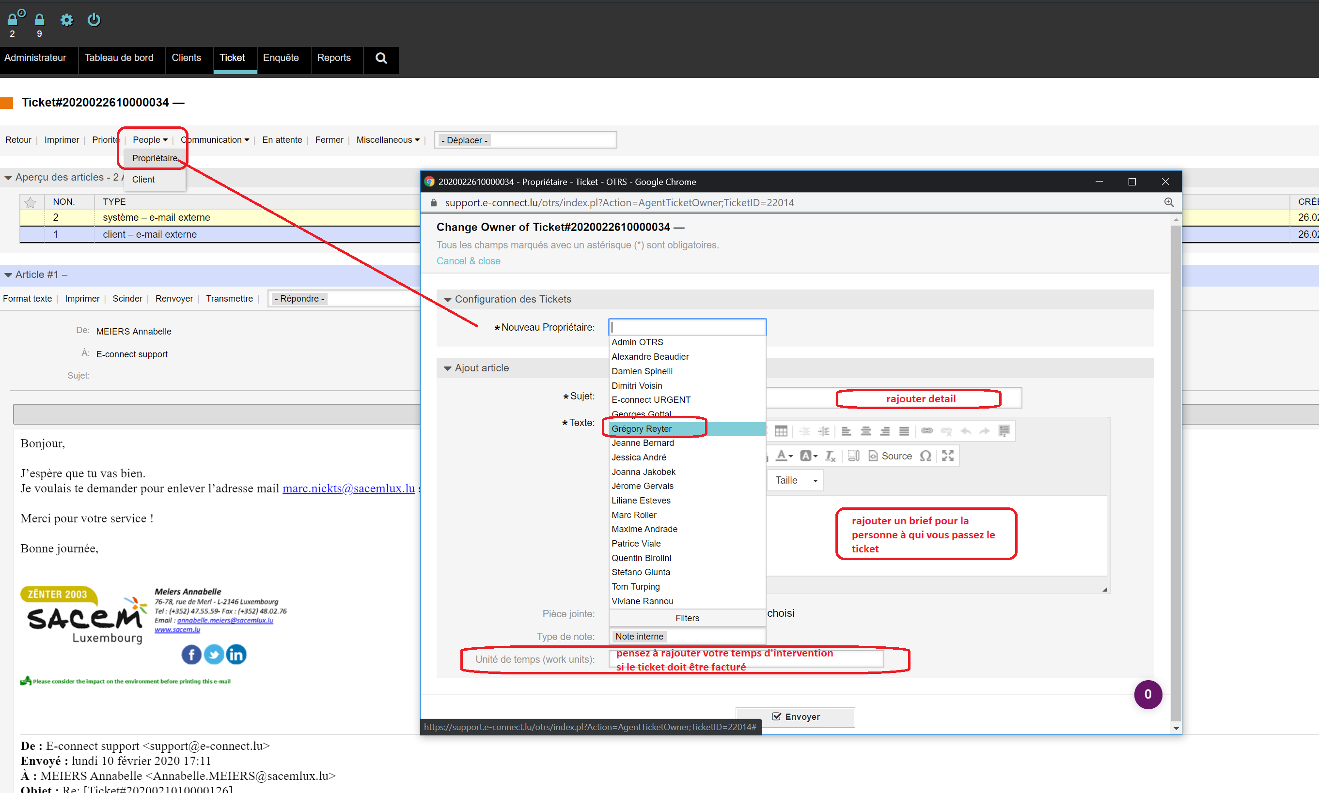Open the Clients menu
This screenshot has width=1319, height=793.
click(186, 58)
